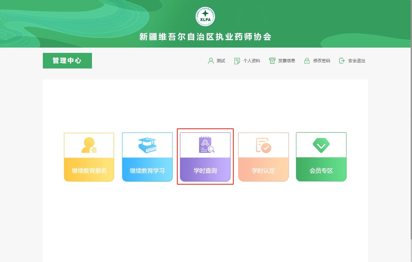Viewport: 412px width, 262px height.
Task: Open the 个人资料 menu link
Action: click(x=252, y=61)
